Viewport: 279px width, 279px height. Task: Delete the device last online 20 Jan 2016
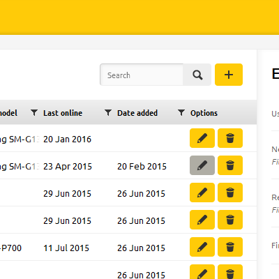(230, 138)
